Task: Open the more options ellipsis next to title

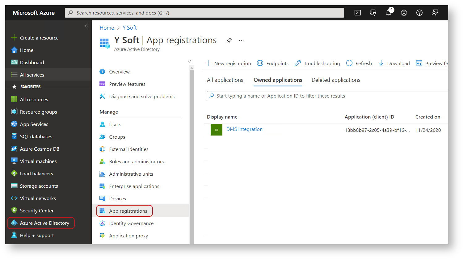Action: tap(241, 40)
